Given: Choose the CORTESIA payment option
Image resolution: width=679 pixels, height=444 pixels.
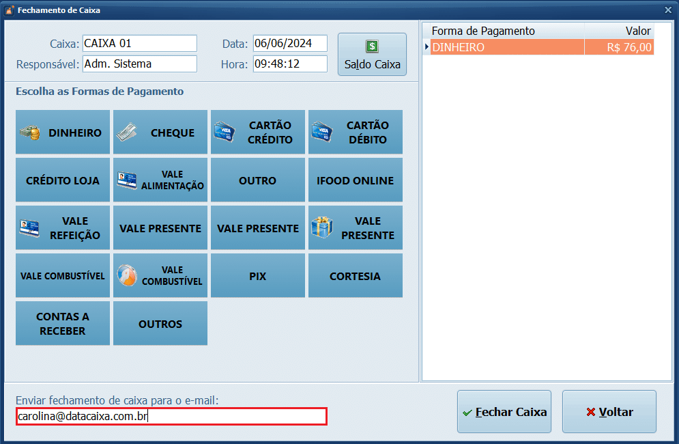Looking at the screenshot, I should [x=355, y=276].
